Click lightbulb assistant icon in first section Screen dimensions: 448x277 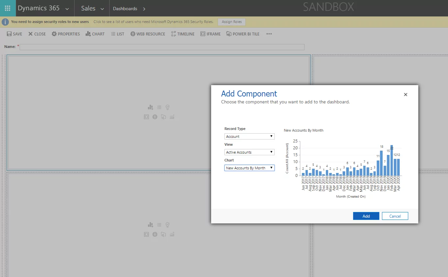click(167, 107)
